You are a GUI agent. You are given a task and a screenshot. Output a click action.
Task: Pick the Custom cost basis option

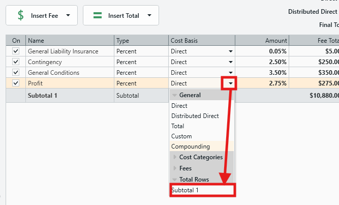coord(181,136)
